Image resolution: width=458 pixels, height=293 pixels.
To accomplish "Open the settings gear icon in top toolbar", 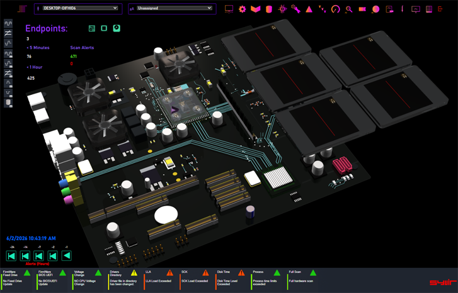I will 242,9.
